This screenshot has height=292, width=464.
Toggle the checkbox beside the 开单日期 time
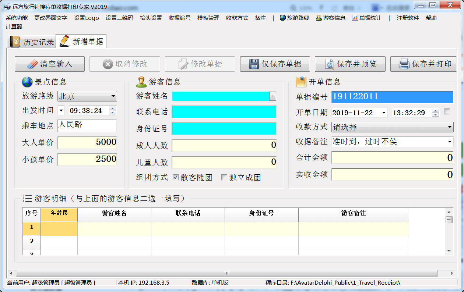pos(447,112)
